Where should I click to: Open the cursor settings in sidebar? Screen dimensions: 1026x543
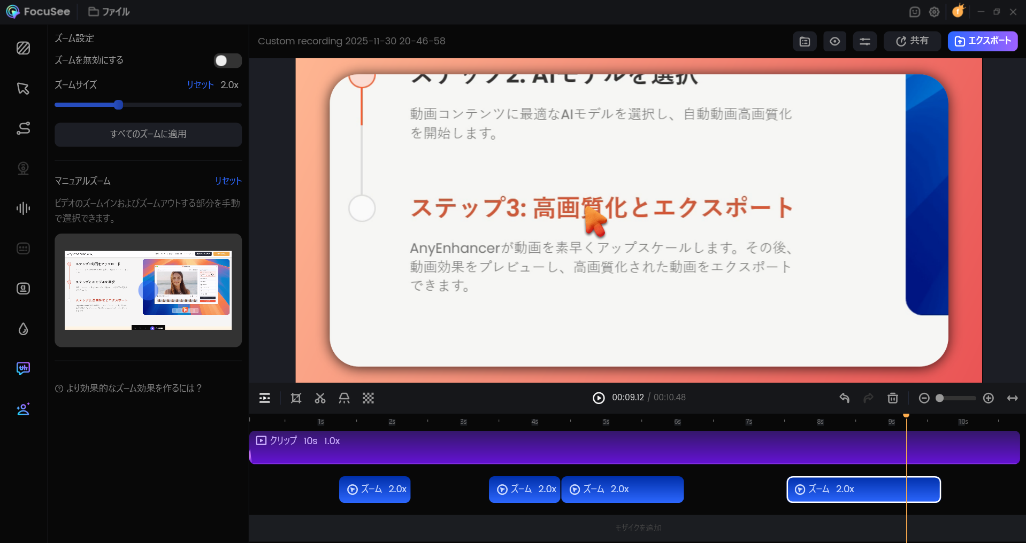pyautogui.click(x=23, y=88)
